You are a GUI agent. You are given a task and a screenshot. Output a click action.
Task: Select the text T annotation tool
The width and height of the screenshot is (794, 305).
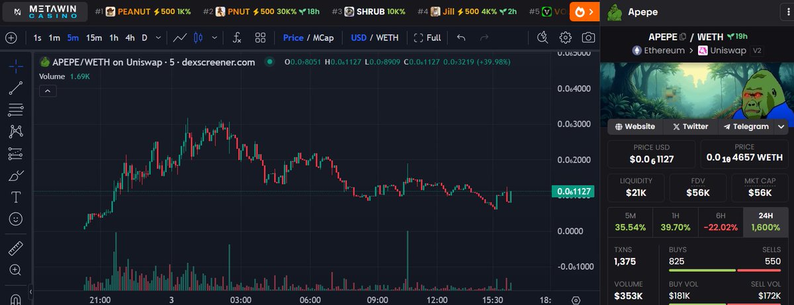tap(17, 197)
